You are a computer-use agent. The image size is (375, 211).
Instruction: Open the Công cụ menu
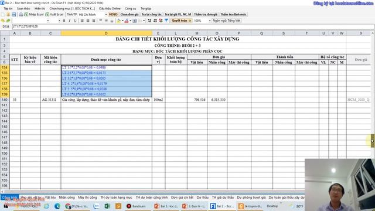click(130, 9)
